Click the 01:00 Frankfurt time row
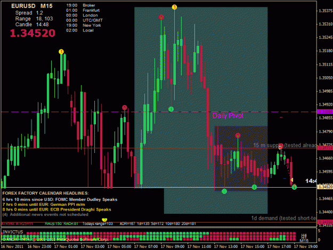 (x=83, y=10)
